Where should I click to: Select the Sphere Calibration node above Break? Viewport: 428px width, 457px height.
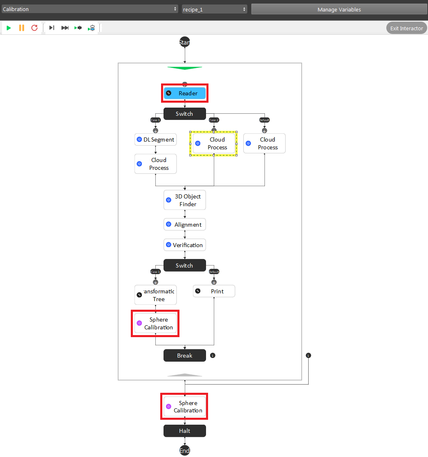click(155, 324)
